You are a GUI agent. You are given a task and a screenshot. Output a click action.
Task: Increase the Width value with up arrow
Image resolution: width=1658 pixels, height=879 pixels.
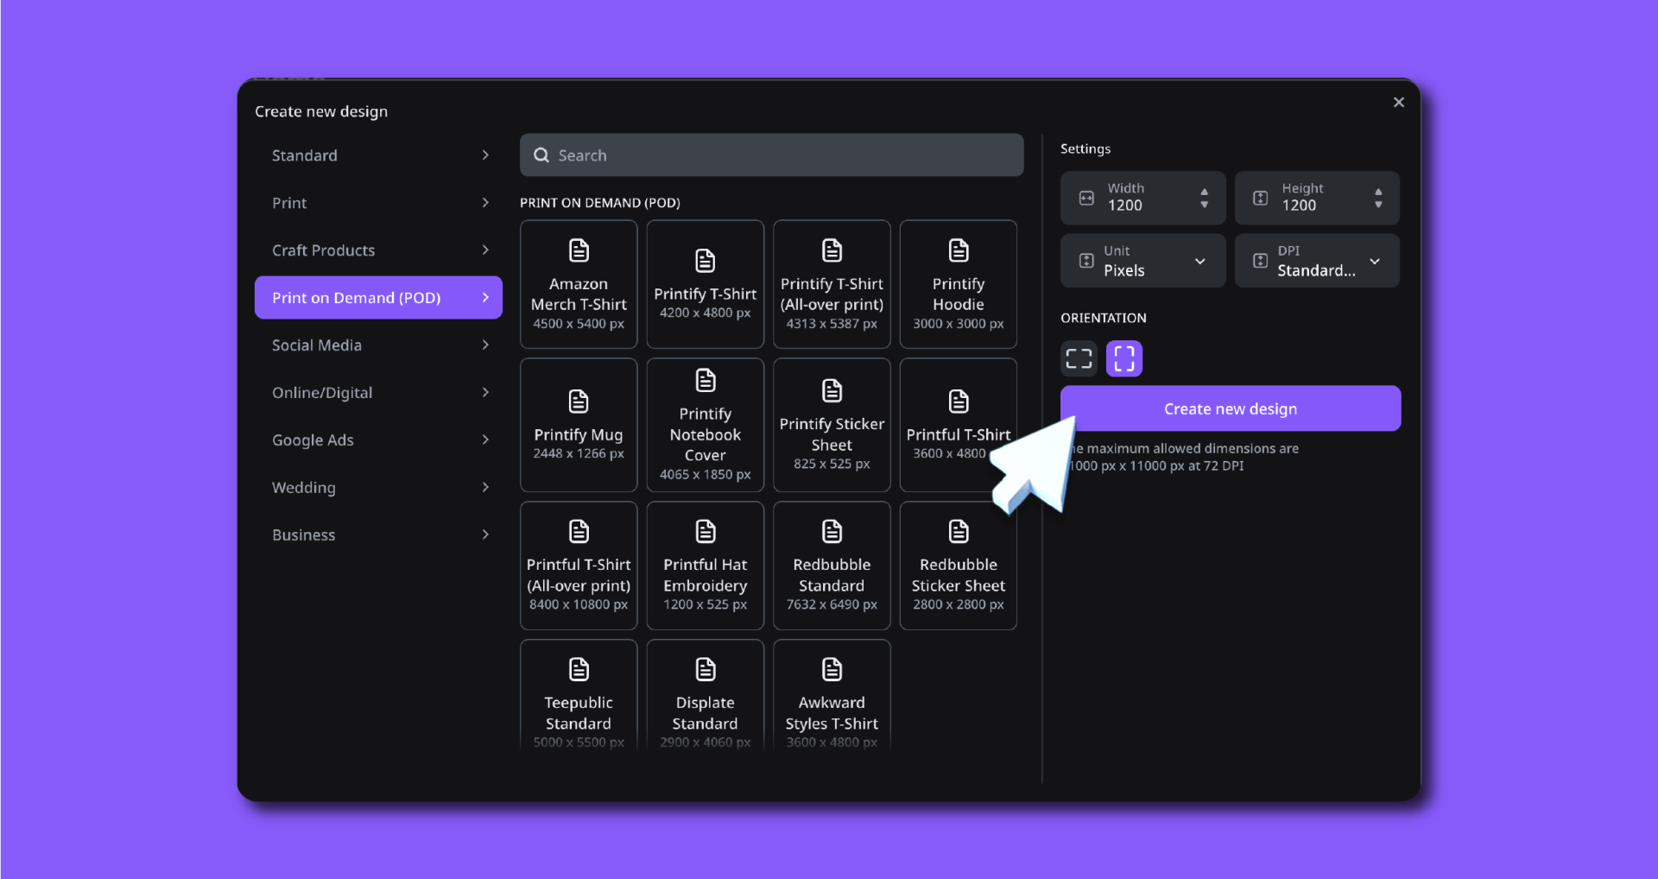point(1204,192)
